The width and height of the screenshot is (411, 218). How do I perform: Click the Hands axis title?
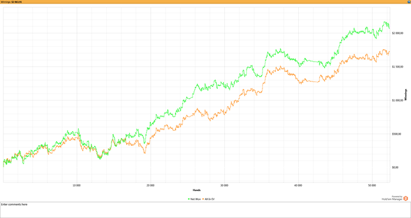(197, 190)
